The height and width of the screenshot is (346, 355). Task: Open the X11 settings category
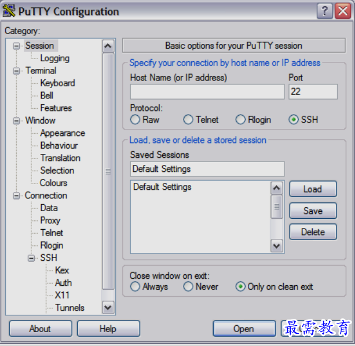62,295
